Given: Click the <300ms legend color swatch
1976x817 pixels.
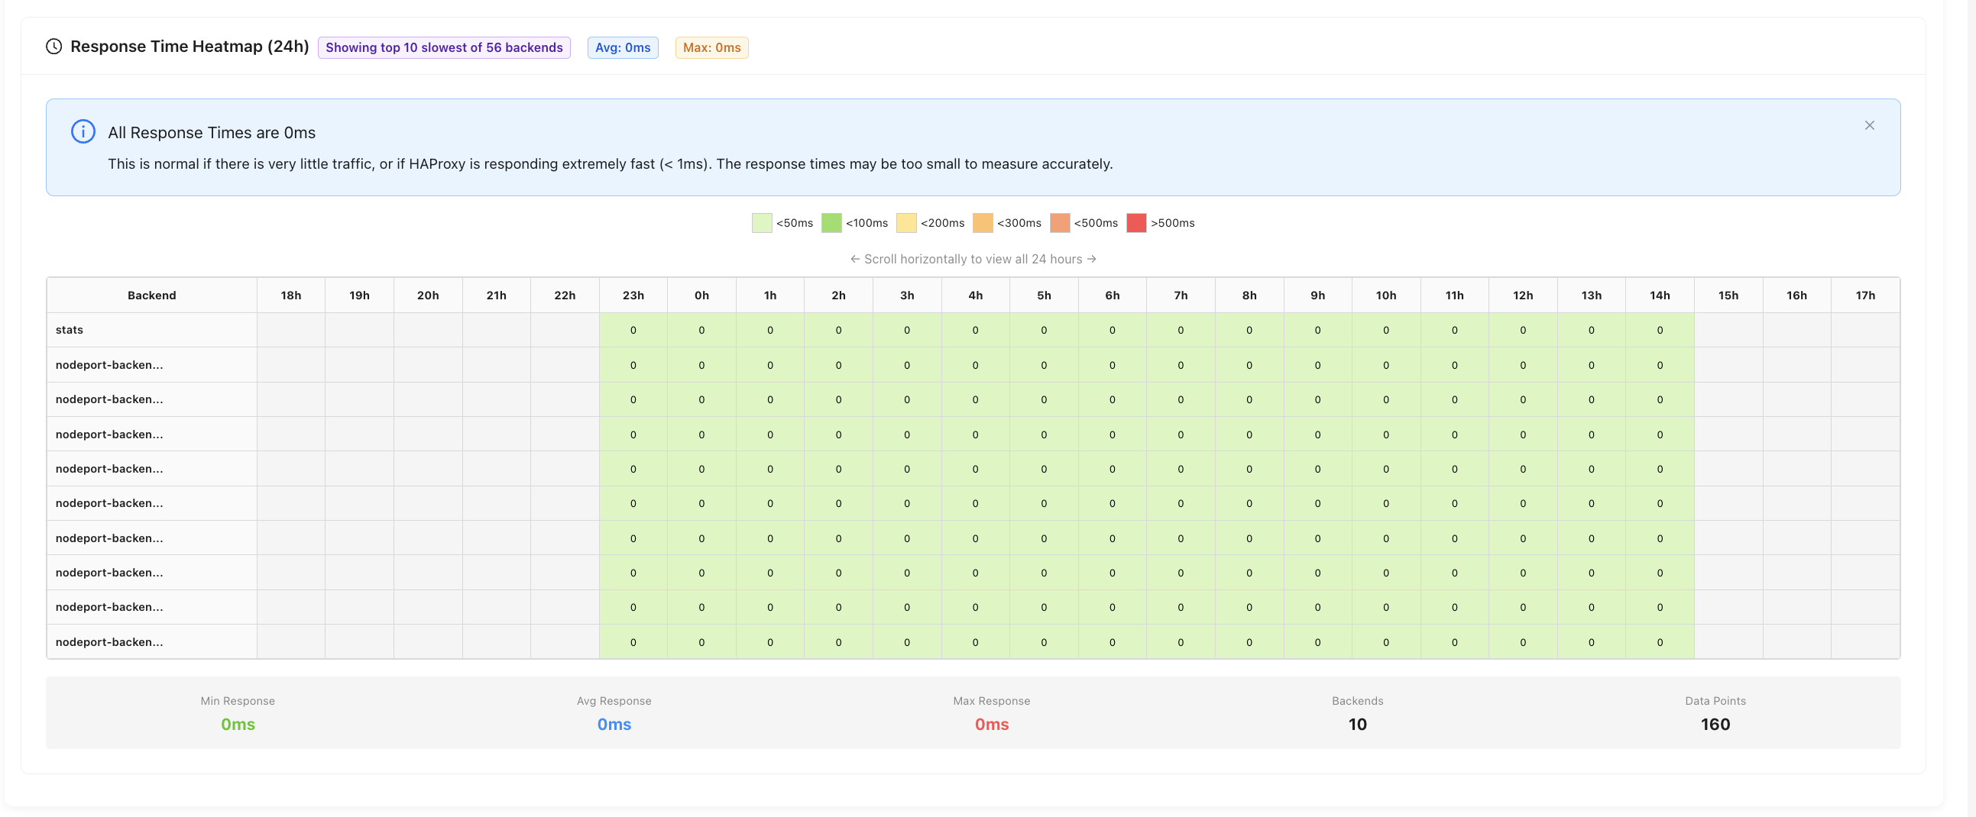Looking at the screenshot, I should 983,223.
